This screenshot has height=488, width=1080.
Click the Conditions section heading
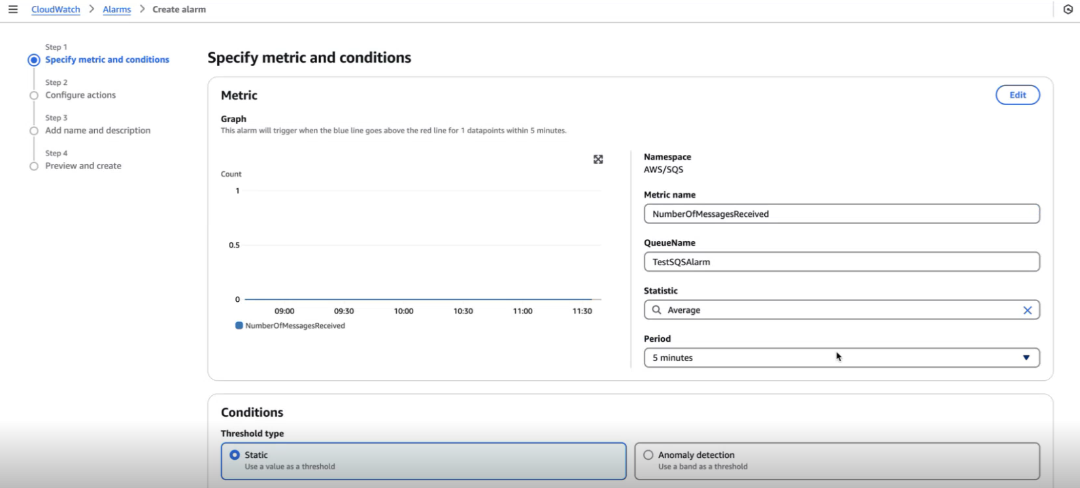[252, 412]
